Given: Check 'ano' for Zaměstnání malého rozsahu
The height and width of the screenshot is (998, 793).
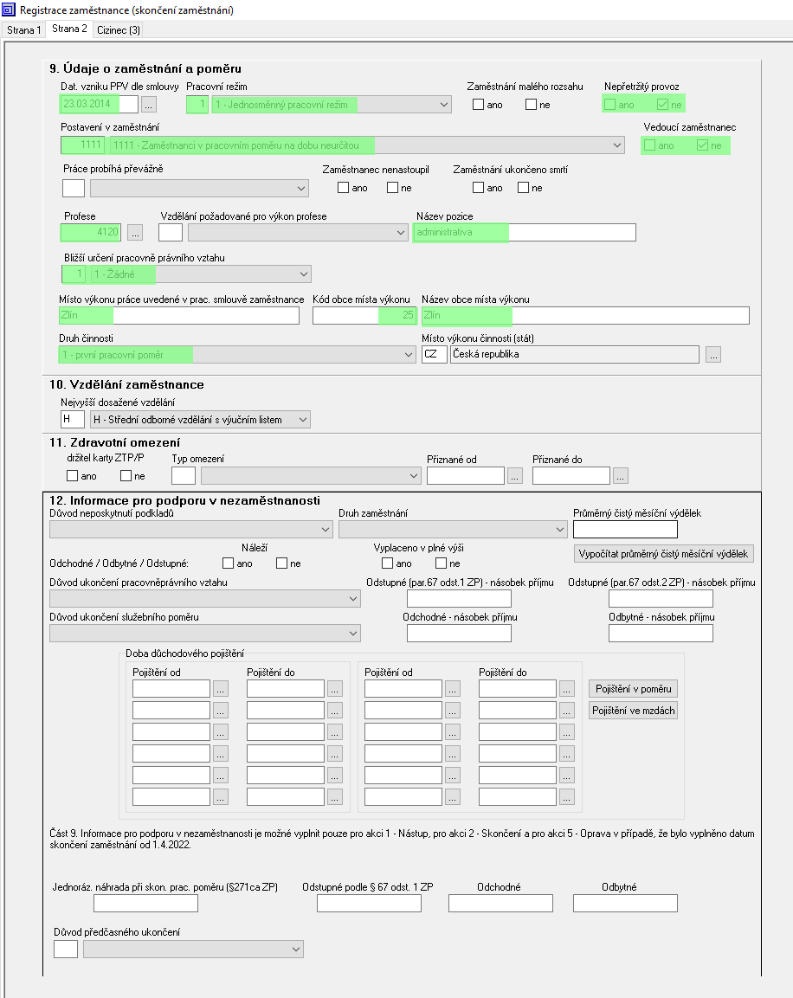Looking at the screenshot, I should (478, 105).
